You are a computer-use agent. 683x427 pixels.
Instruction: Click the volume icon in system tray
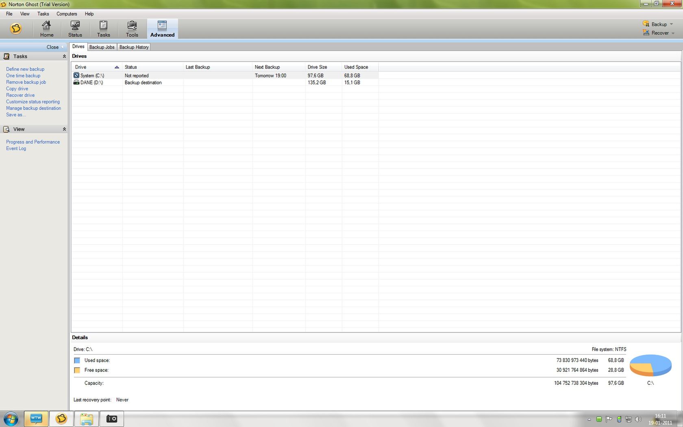coord(638,419)
